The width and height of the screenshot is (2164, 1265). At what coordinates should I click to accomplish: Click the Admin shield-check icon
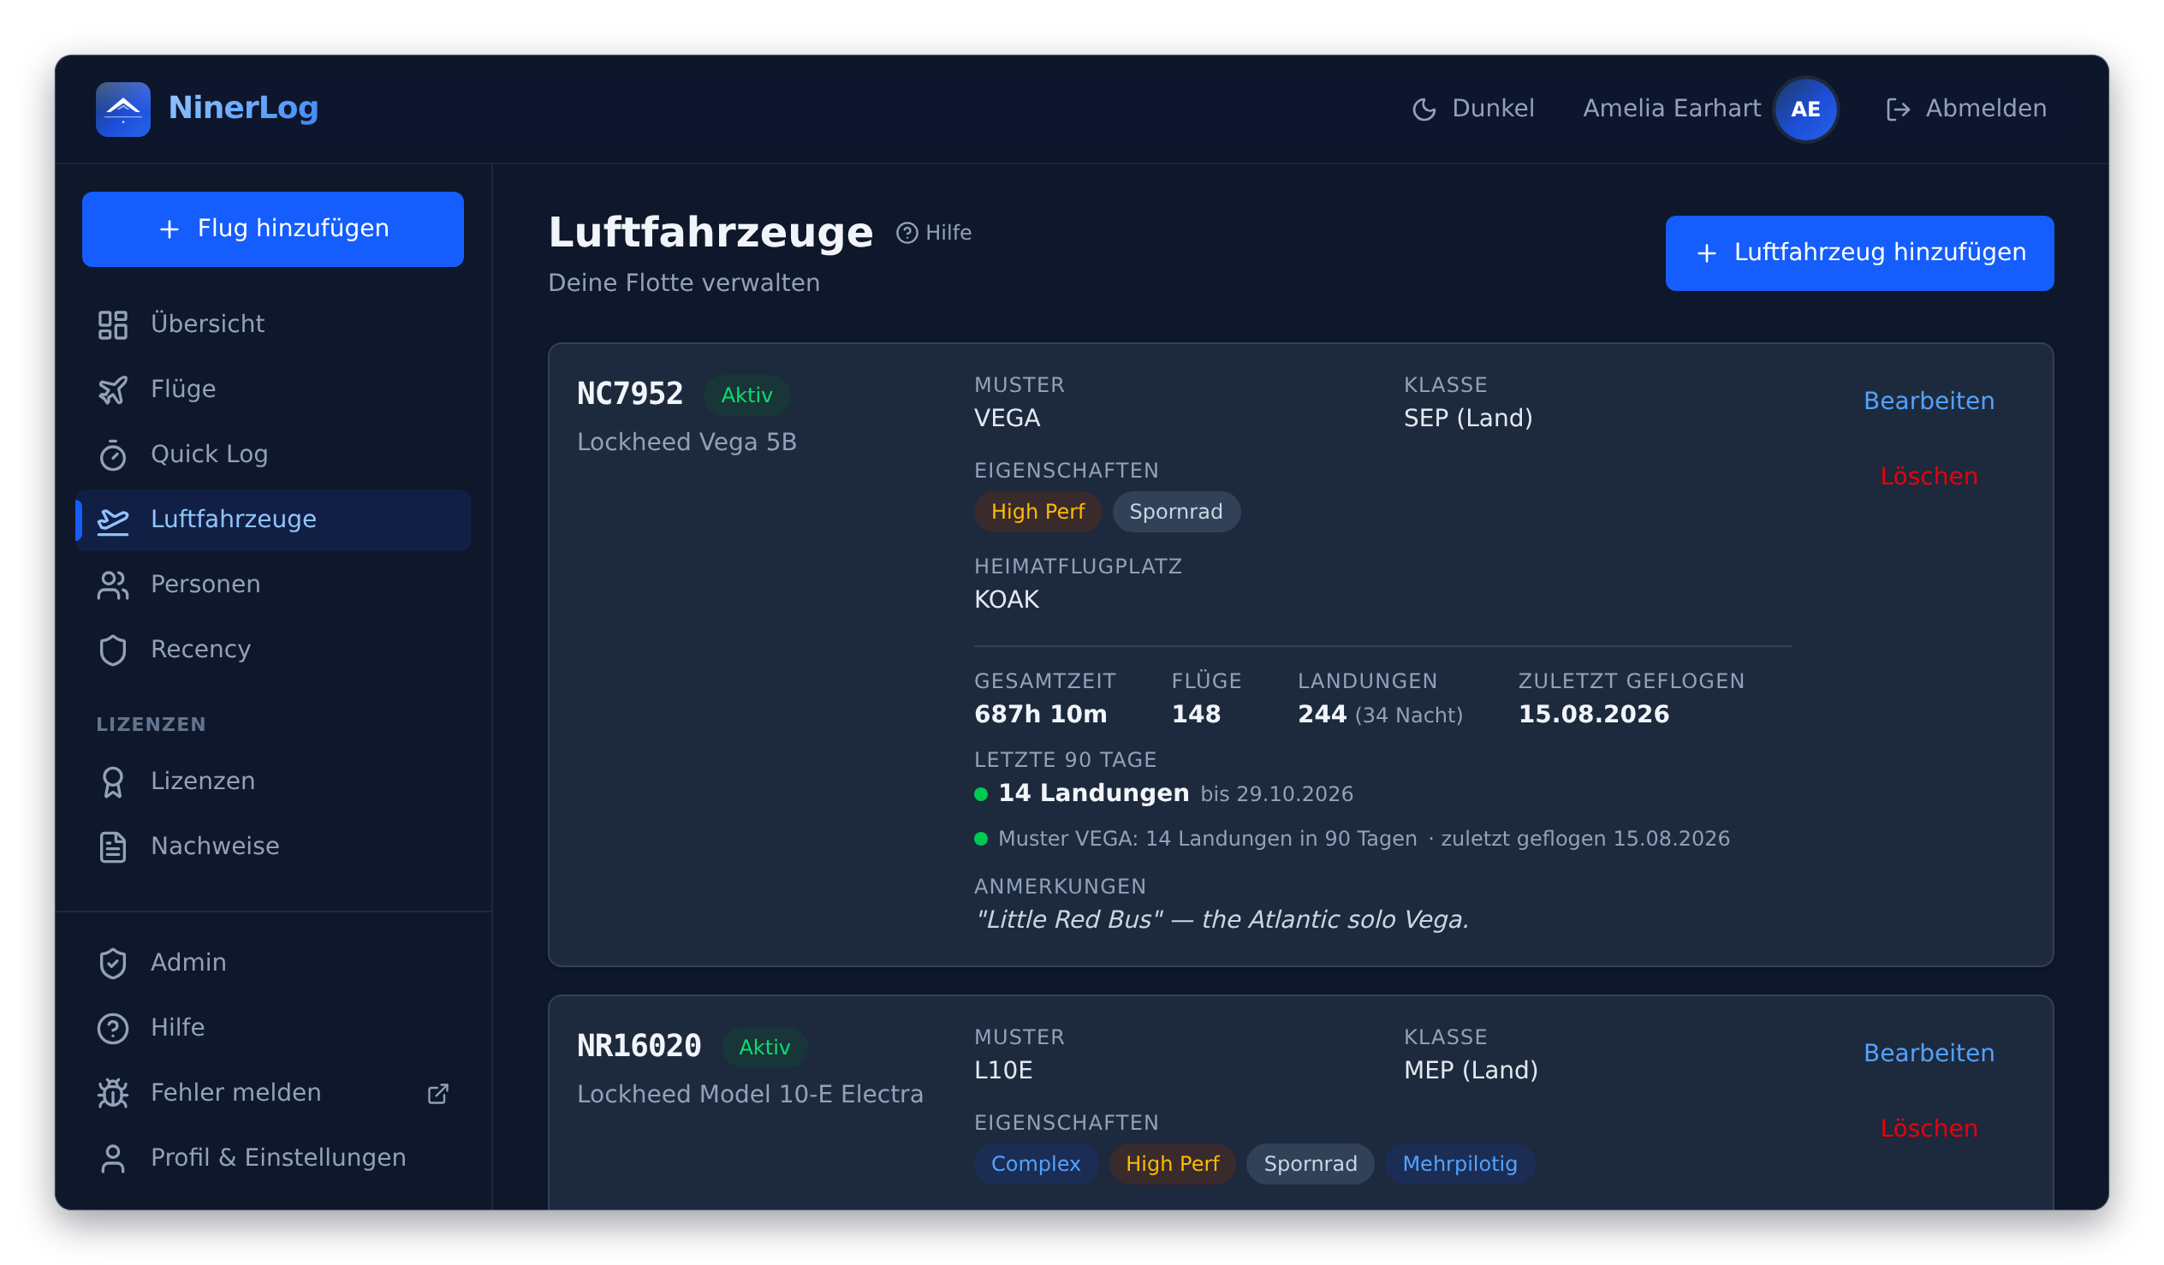coord(112,964)
